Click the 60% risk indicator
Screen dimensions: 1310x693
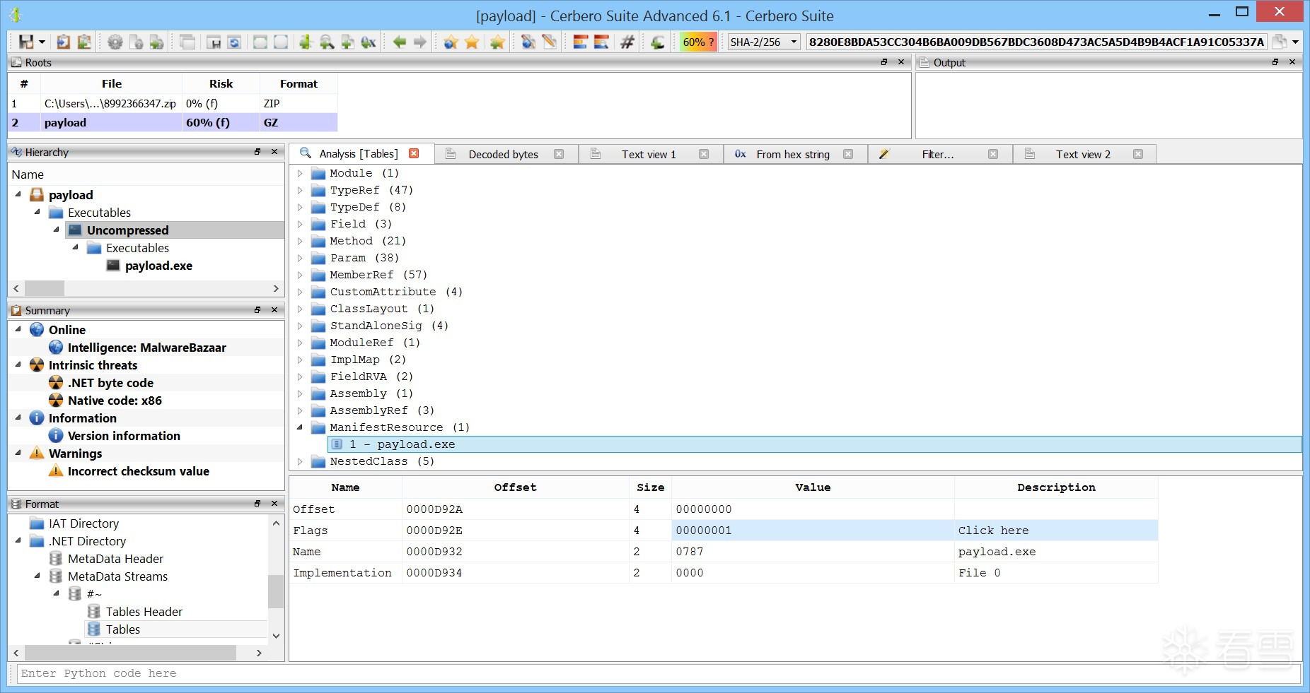tap(698, 42)
